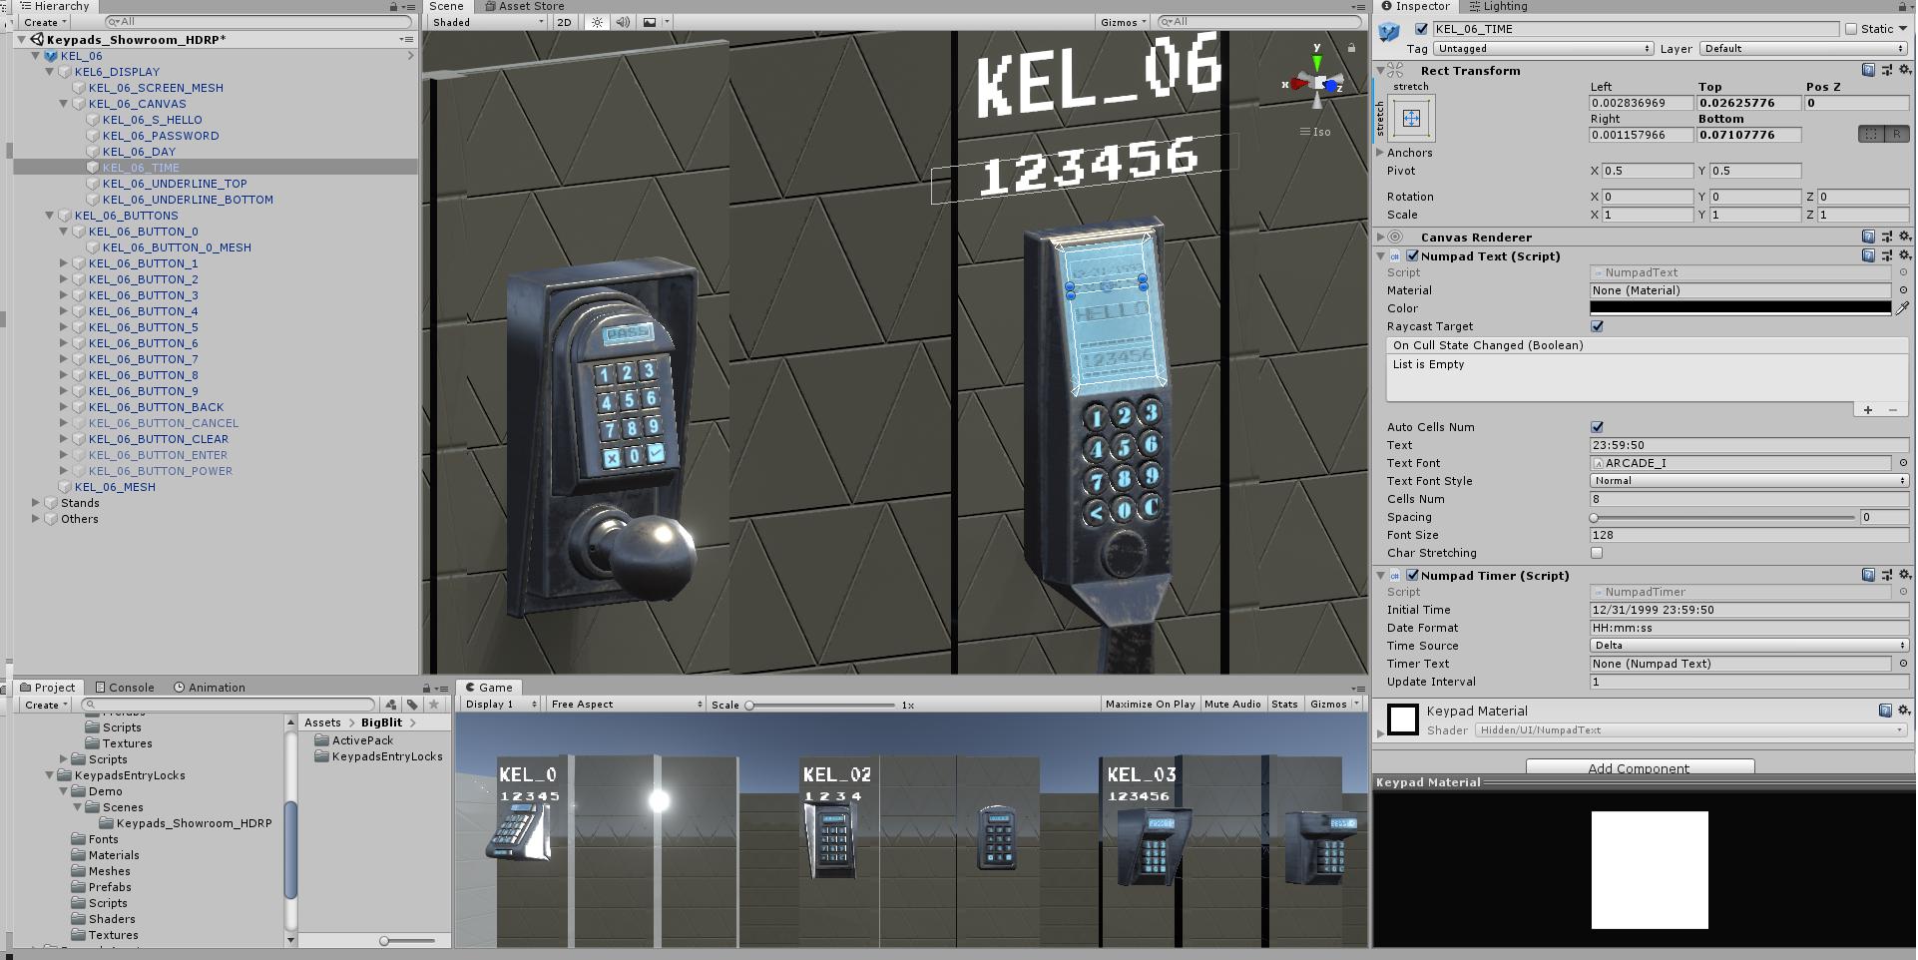Enable Char Stretching checkbox

pyautogui.click(x=1597, y=553)
